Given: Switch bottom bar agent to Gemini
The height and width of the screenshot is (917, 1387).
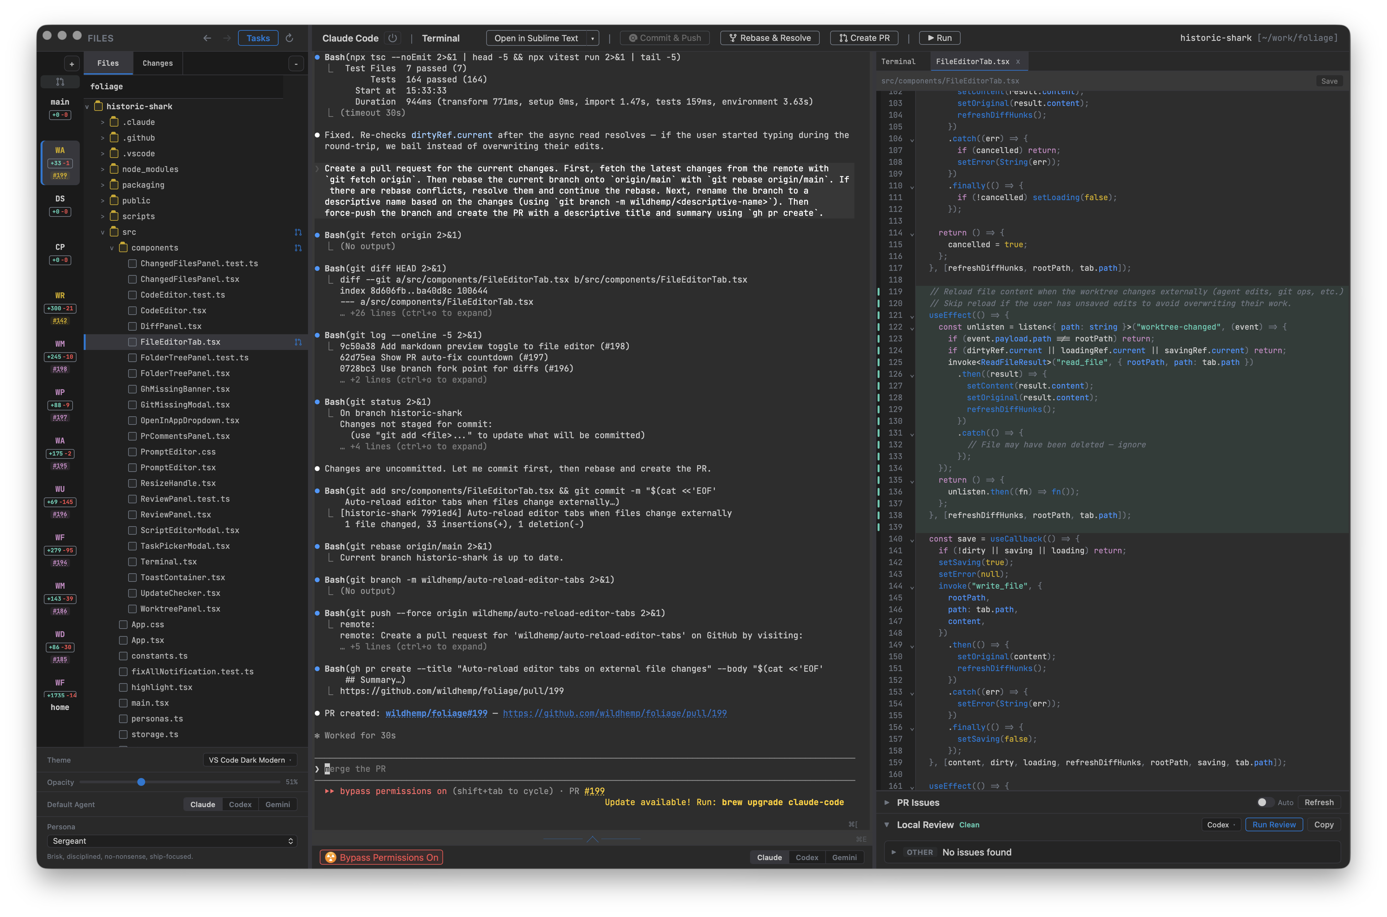Looking at the screenshot, I should coord(844,857).
